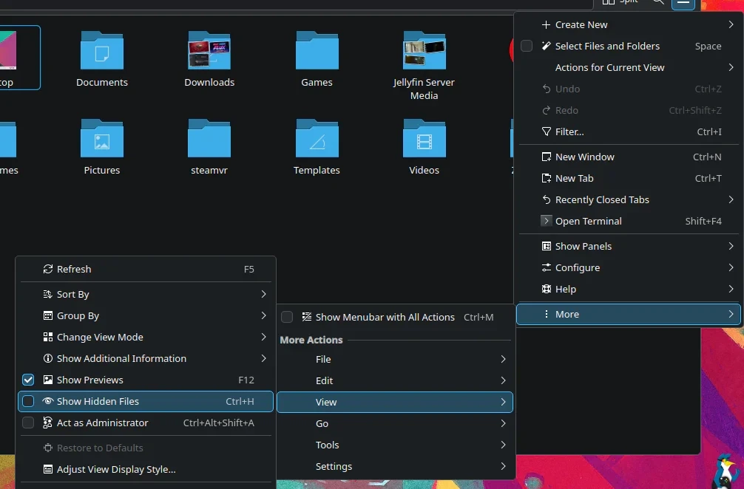744x489 pixels.
Task: Open the File submenu under More Actions
Action: (x=395, y=359)
